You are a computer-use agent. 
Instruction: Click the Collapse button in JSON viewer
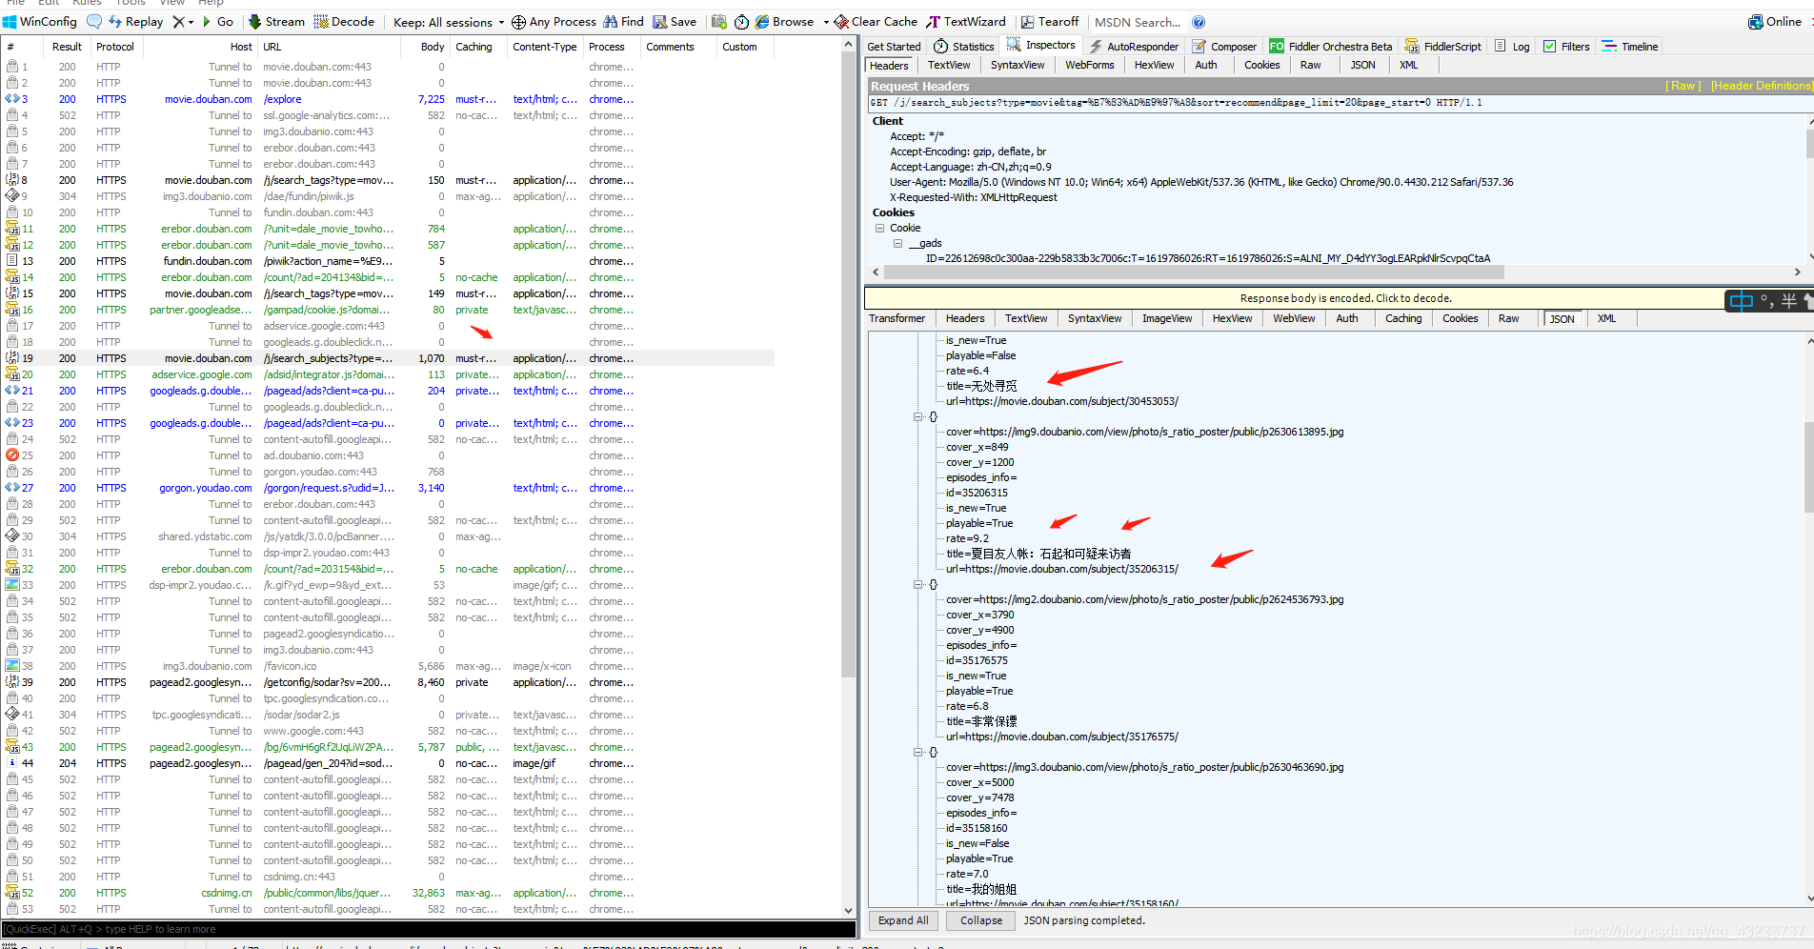[x=980, y=921]
